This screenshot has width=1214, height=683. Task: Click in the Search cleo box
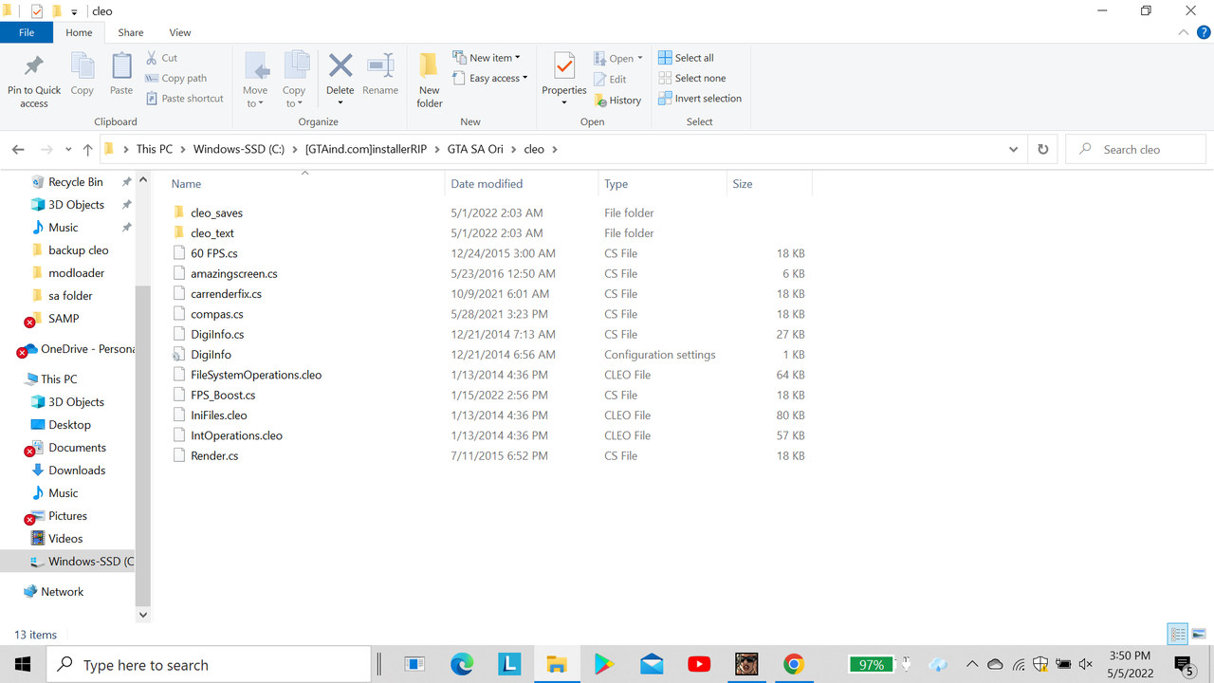click(x=1136, y=150)
